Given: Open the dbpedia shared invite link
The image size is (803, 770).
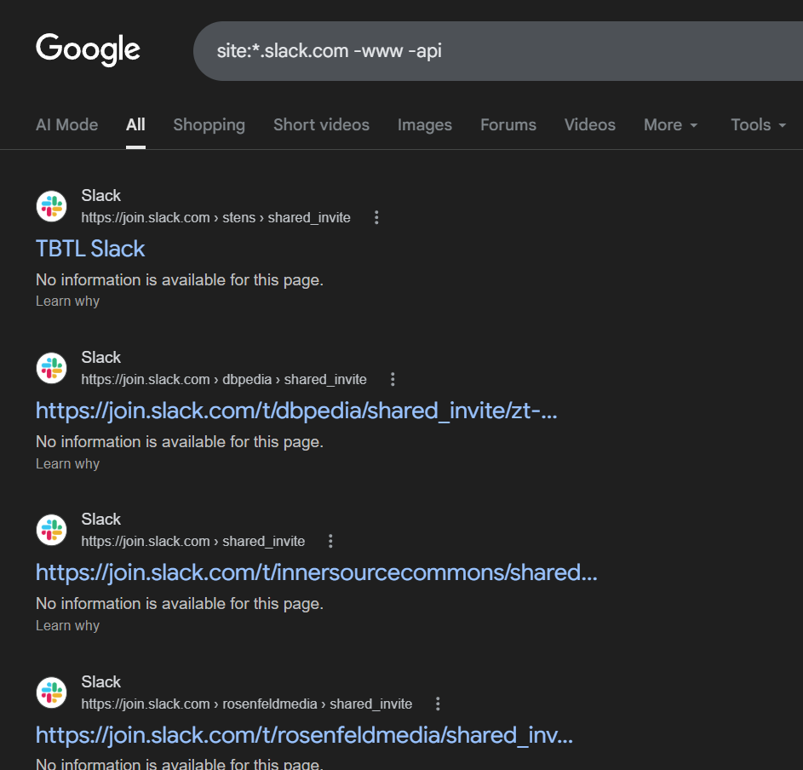Looking at the screenshot, I should 296,411.
